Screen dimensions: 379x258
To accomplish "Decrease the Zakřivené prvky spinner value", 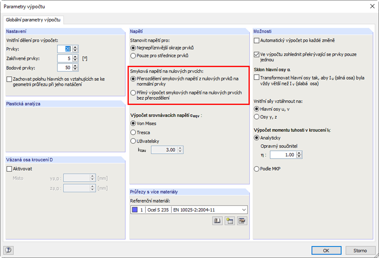I will 75,60.
